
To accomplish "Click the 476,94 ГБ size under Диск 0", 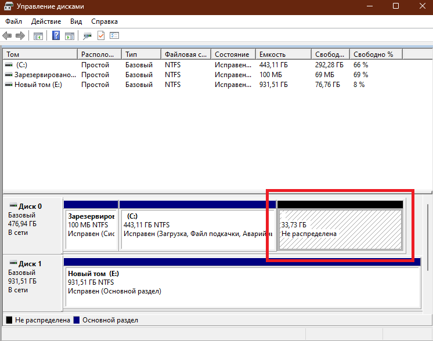I will point(22,224).
